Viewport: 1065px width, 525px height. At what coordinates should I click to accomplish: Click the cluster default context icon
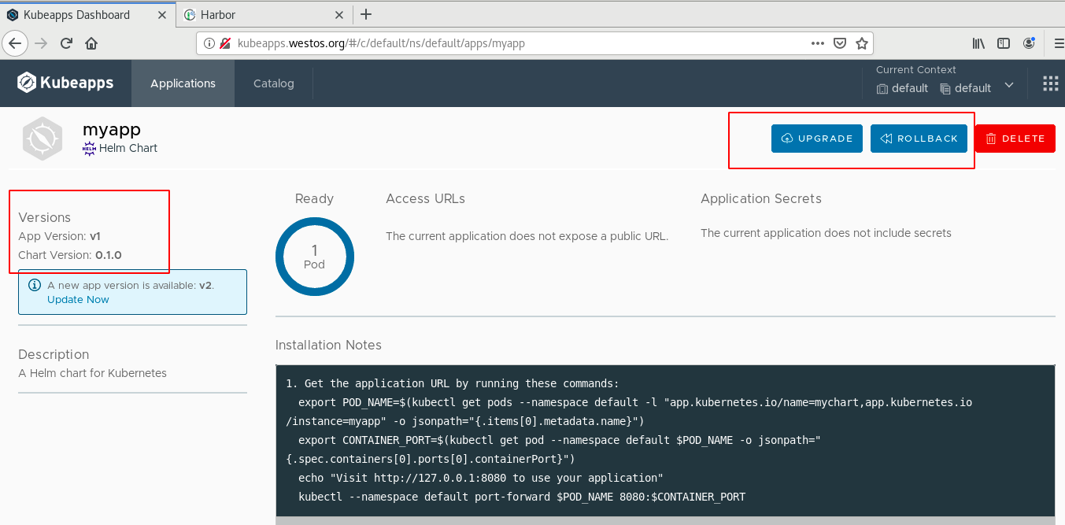(x=882, y=89)
